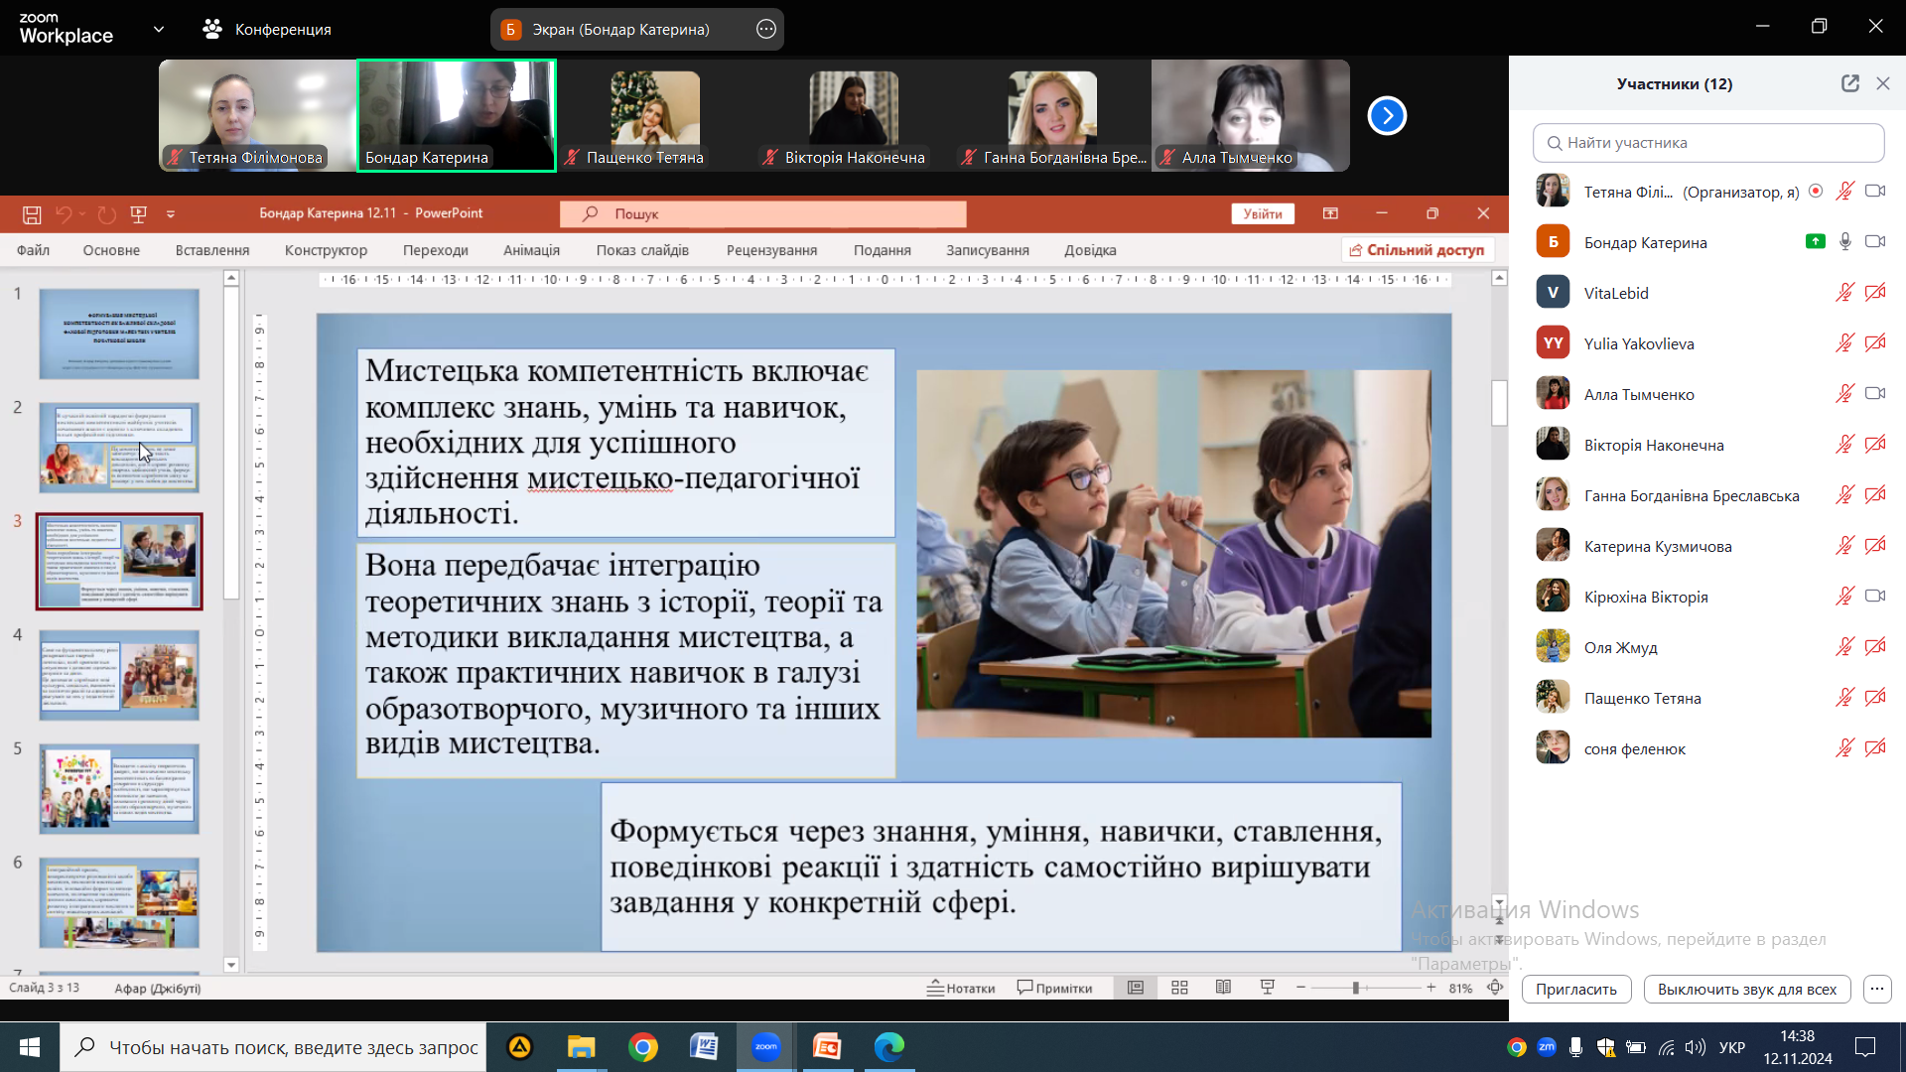Click Выключить звук для всех button
The image size is (1906, 1072).
tap(1746, 989)
